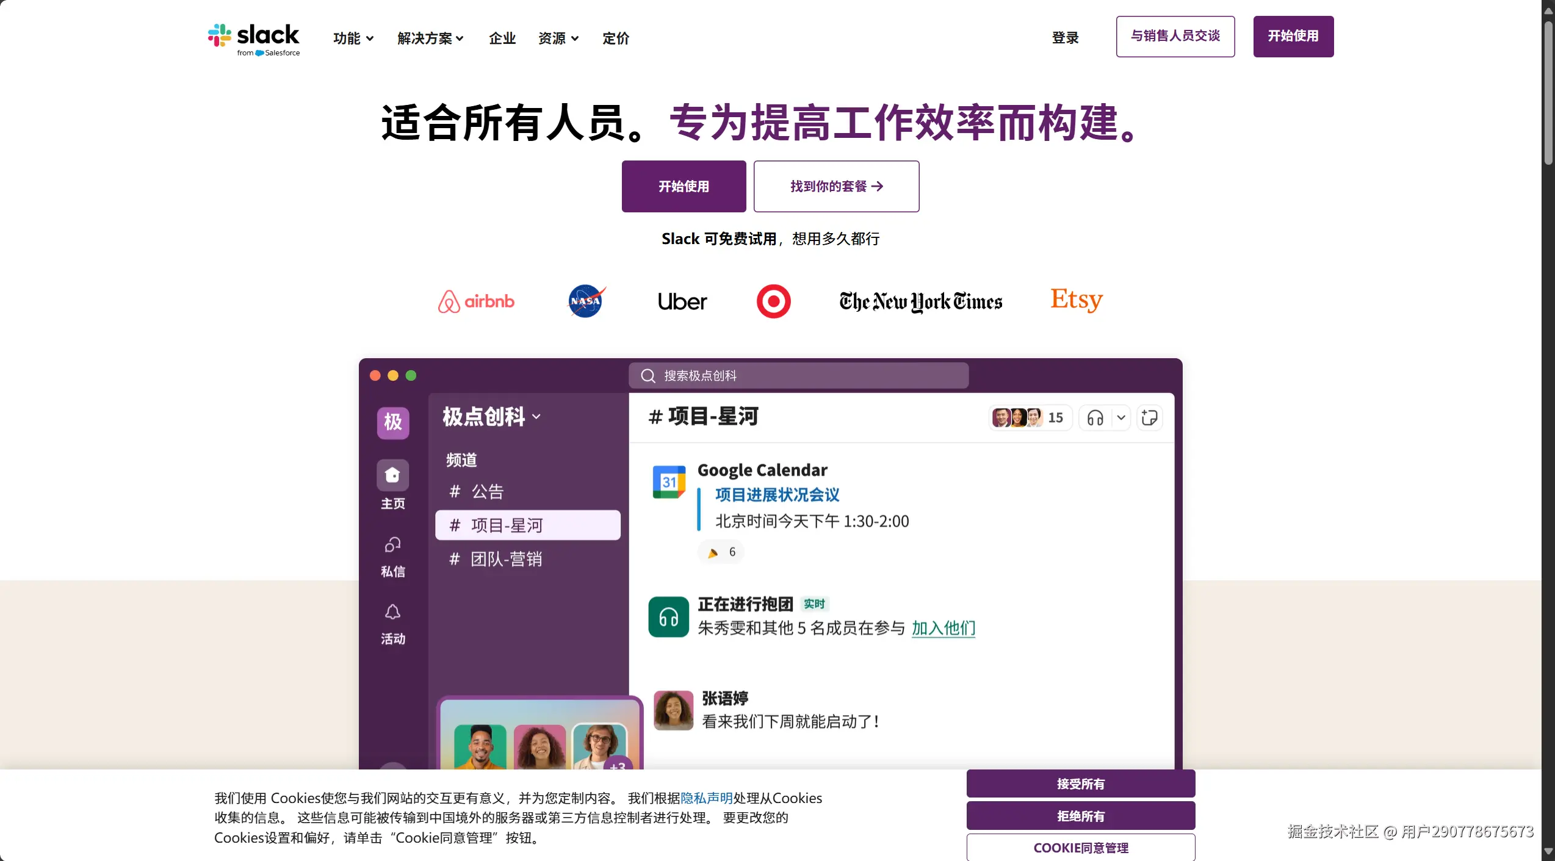The width and height of the screenshot is (1555, 861).
Task: Click the 活动 bell icon
Action: [392, 611]
